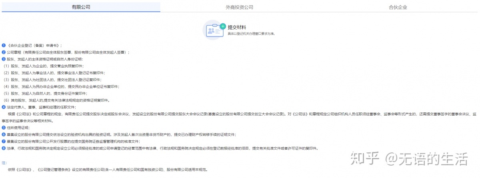Screen dimensions: 480x178
Task: Click blue number 3 bullet icon
Action: click(4, 59)
